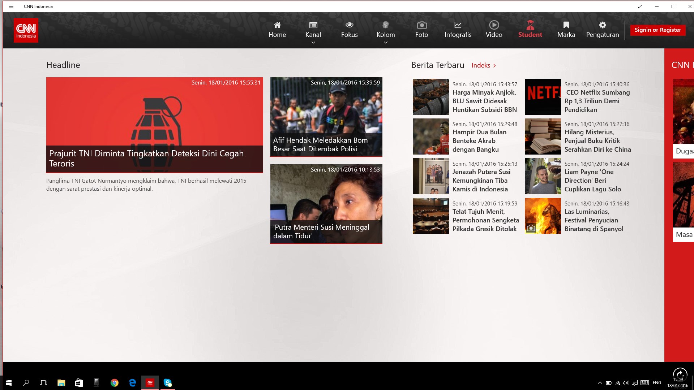Select the Student section icon
The image size is (694, 390).
pos(530,25)
